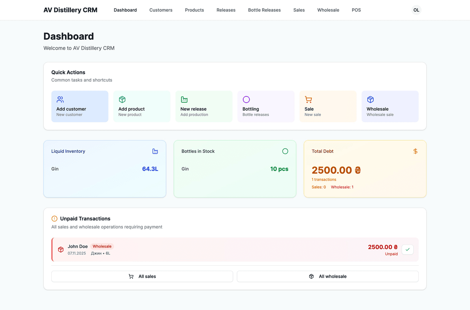Click the warning icon next to Unpaid Transactions
The height and width of the screenshot is (310, 470).
(x=54, y=219)
